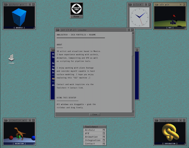Click the USING THIS DESKTOP heading
Image resolution: width=189 pixels, height=148 pixels.
pos(67,98)
